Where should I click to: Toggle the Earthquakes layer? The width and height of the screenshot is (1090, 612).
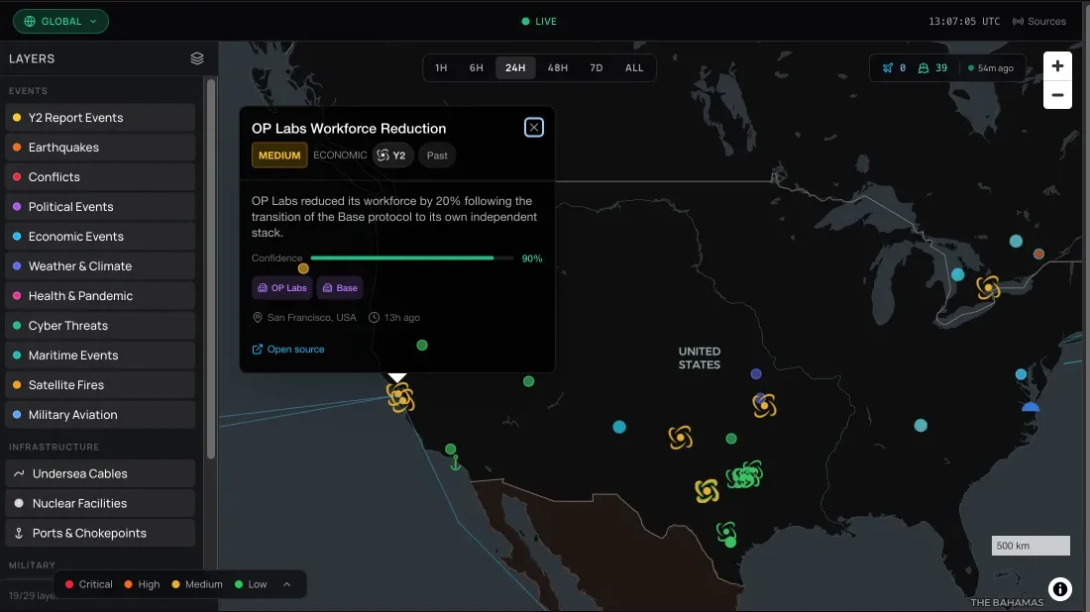(100, 148)
